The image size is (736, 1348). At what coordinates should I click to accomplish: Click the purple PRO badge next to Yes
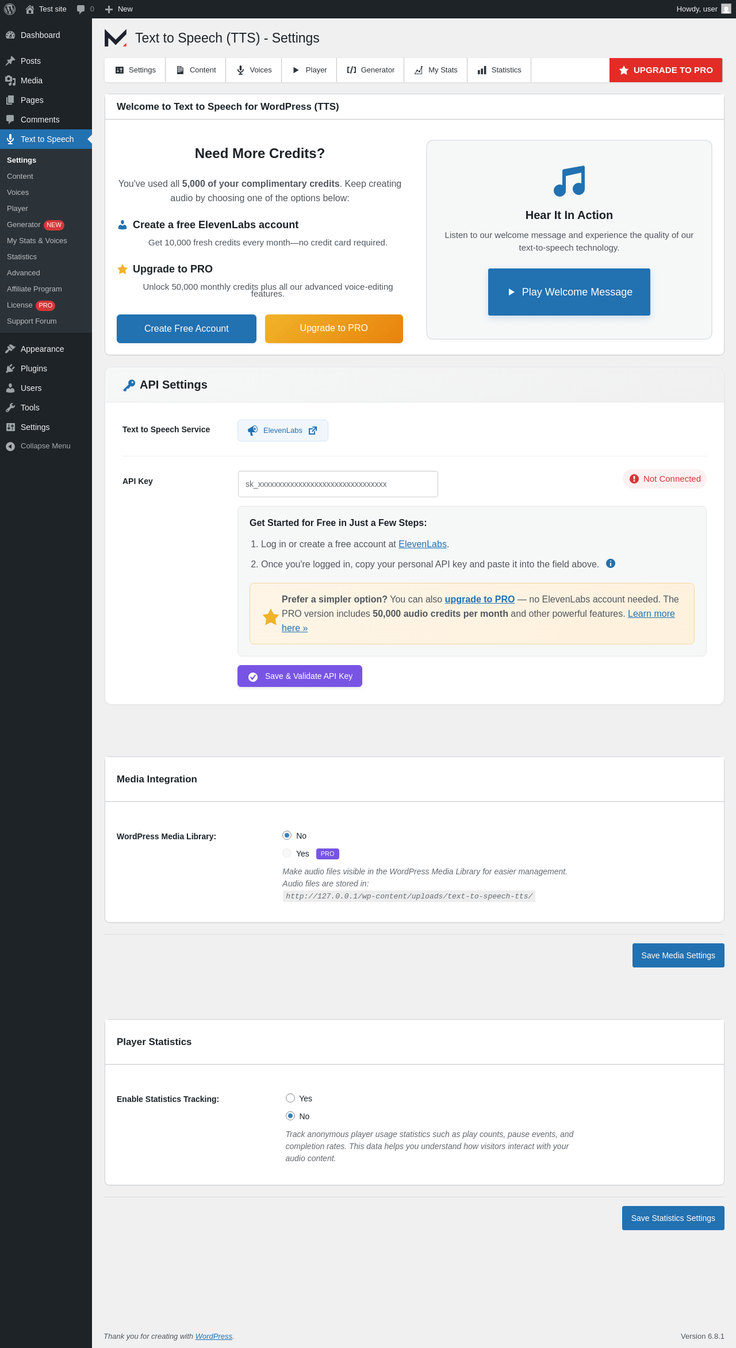click(x=328, y=854)
